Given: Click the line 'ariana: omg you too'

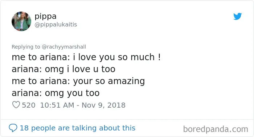Looking at the screenshot, I should coord(56,93).
